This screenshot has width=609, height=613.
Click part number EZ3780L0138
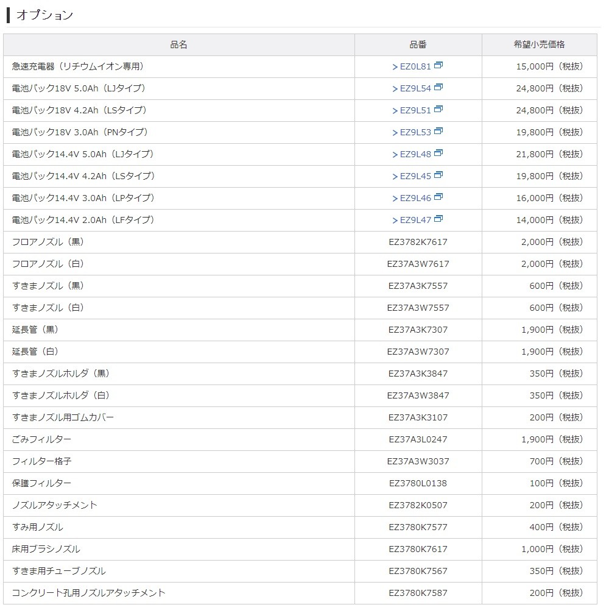[x=418, y=483]
